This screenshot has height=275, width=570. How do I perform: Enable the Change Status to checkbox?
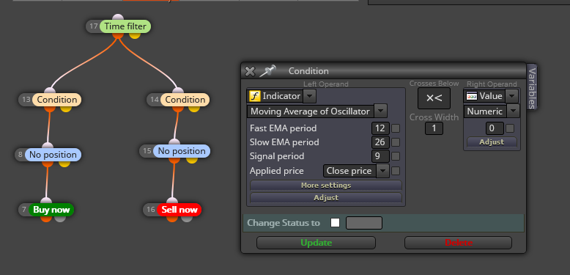[x=335, y=223]
